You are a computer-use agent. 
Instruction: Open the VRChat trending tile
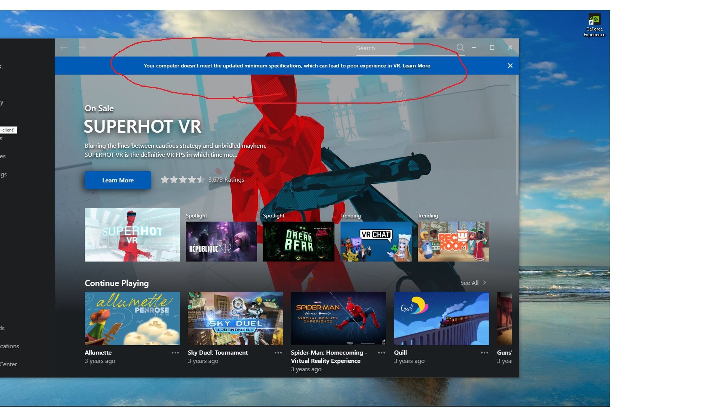(376, 242)
